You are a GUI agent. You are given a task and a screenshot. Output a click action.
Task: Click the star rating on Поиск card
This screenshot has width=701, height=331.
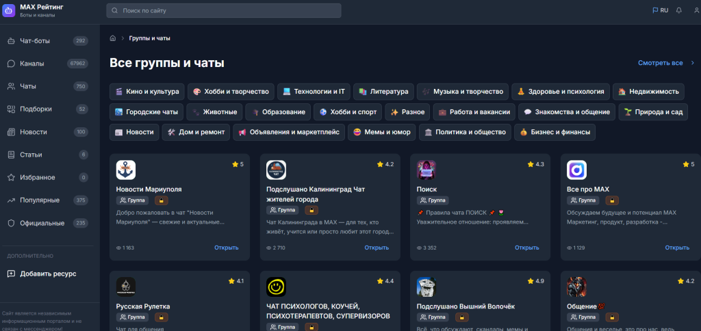535,164
